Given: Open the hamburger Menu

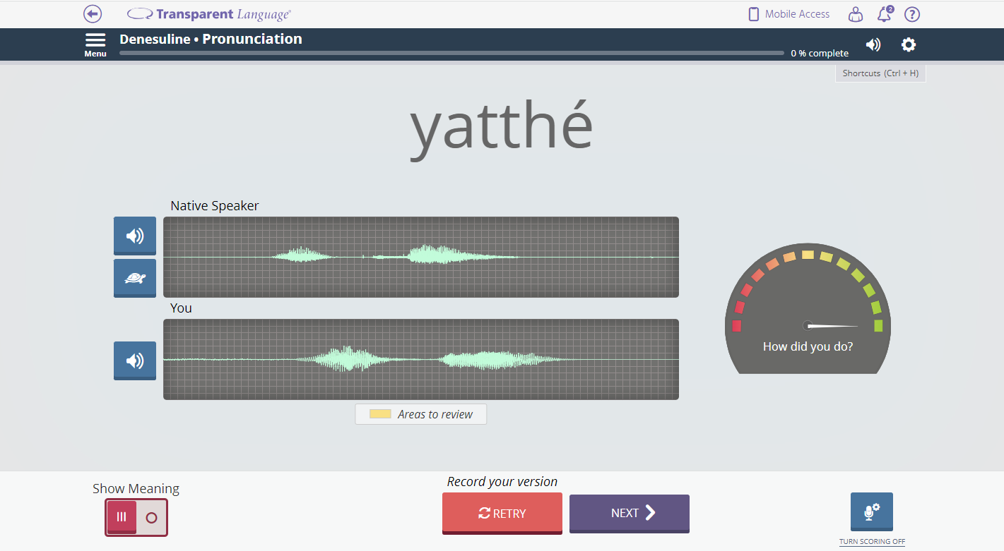Looking at the screenshot, I should 95,44.
